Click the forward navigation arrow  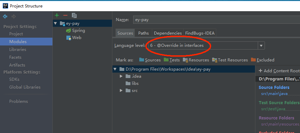pyautogui.click(x=14, y=17)
